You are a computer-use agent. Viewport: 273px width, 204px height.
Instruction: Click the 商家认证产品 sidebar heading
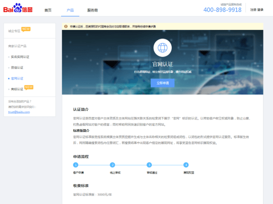[x=17, y=46]
